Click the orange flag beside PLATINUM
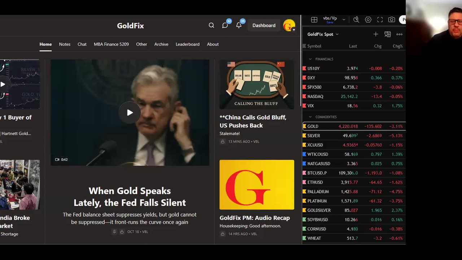This screenshot has width=462, height=260. click(x=304, y=201)
